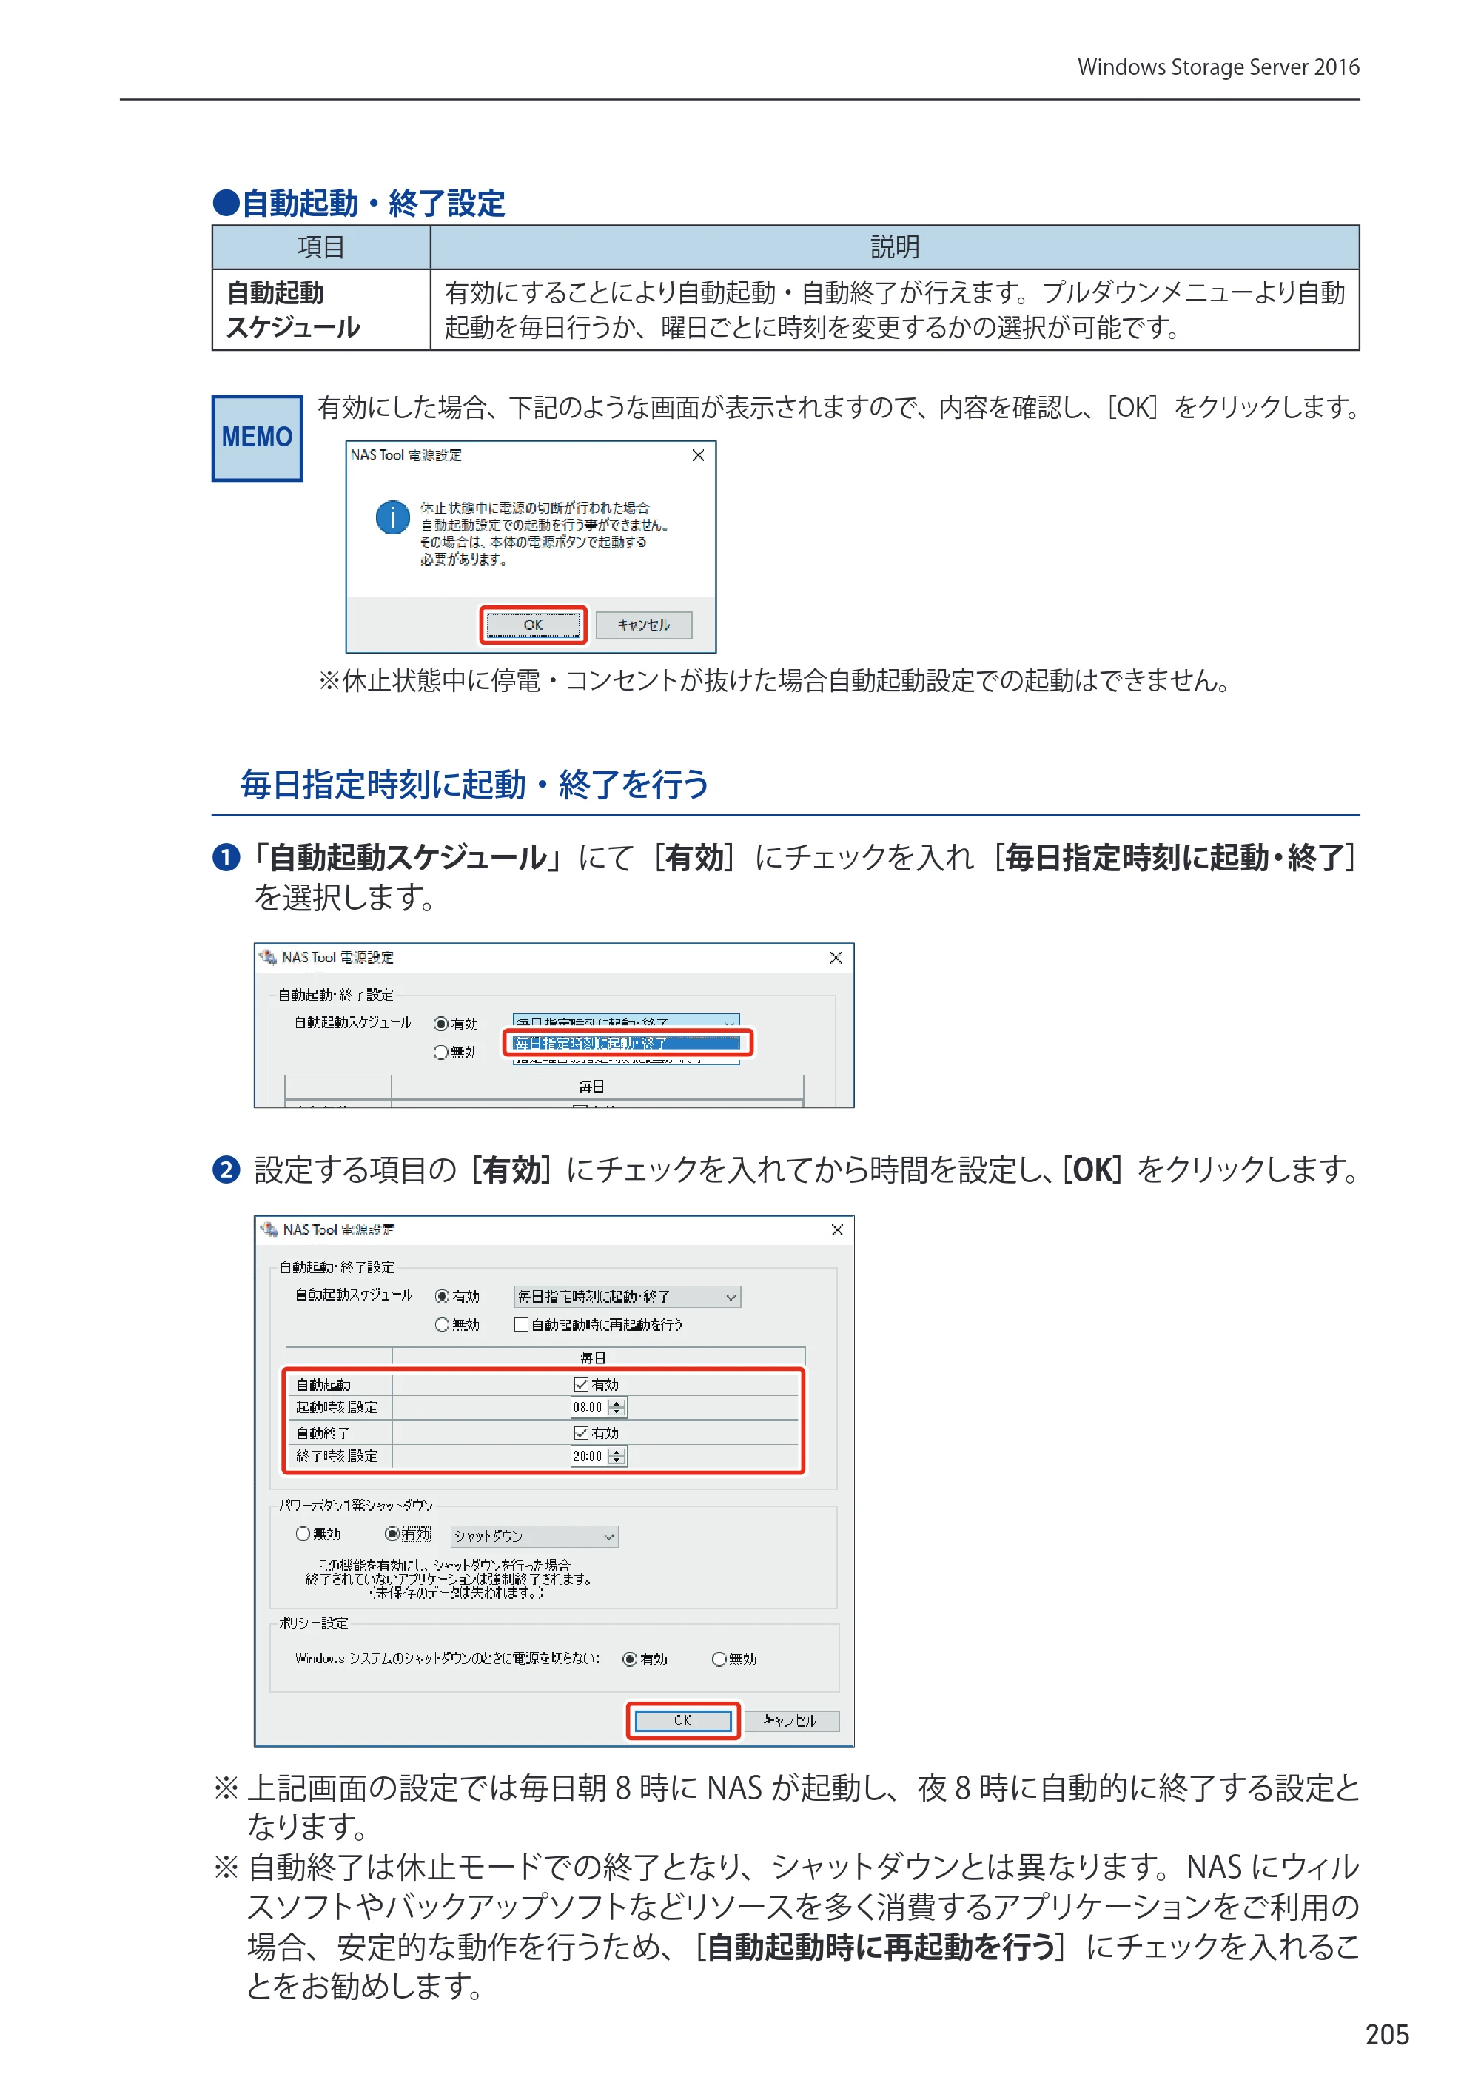This screenshot has width=1481, height=2094.
Task: Click the 説明 table header cell
Action: (x=895, y=247)
